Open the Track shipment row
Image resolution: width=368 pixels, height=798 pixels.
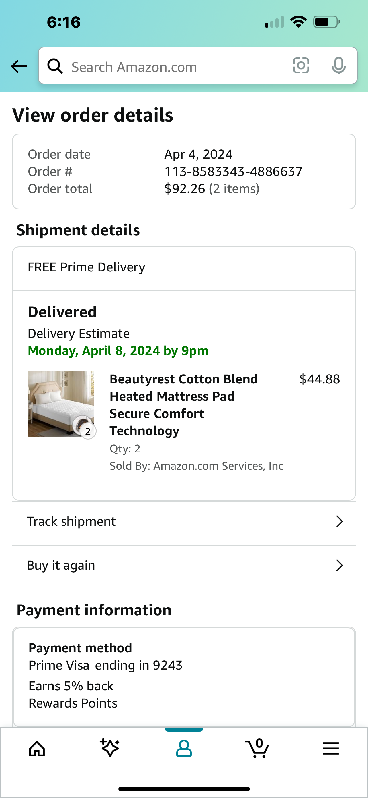(184, 522)
